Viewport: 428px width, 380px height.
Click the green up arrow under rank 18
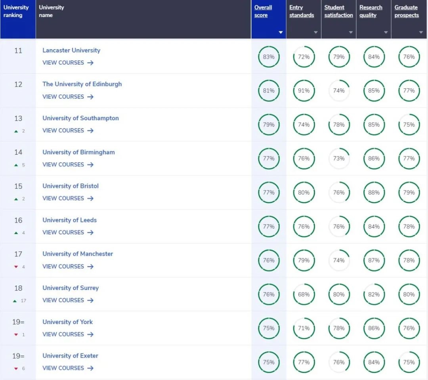pos(15,301)
